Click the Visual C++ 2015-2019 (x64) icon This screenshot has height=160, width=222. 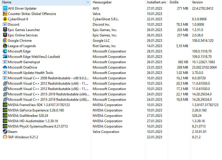pos(5,94)
